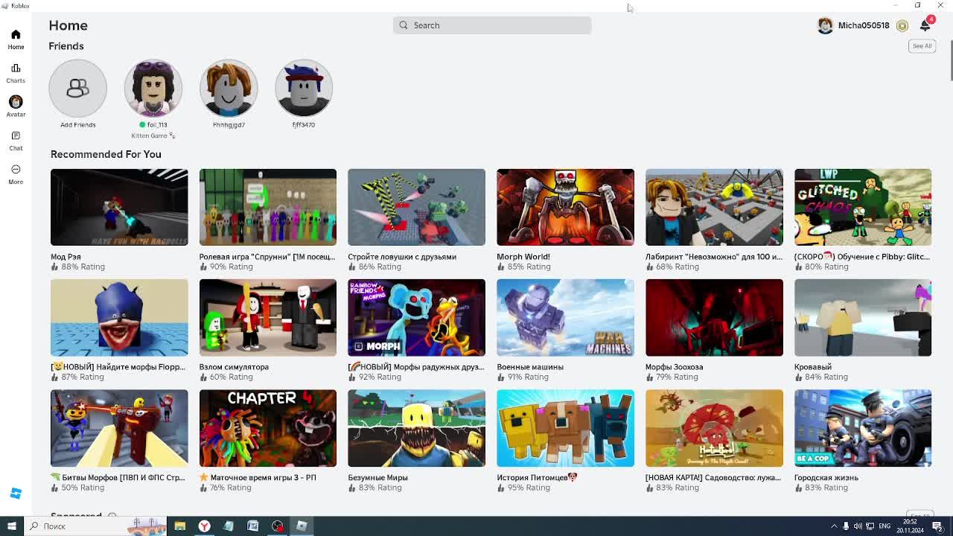
Task: Click the Roblox Studio icon in the sidebar
Action: [16, 493]
